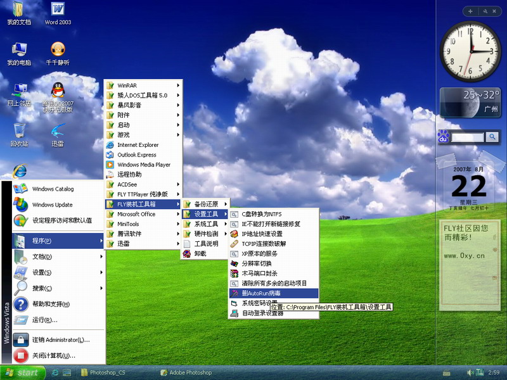Screen dimensions: 507x380
Task: Open the Internet Explorer desktop icon
Action: click(20, 171)
